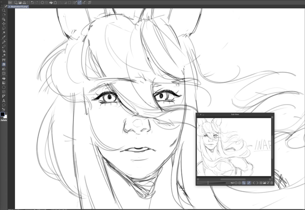Image resolution: width=305 pixels, height=210 pixels.
Task: Undo the last action
Action: pos(33,3)
